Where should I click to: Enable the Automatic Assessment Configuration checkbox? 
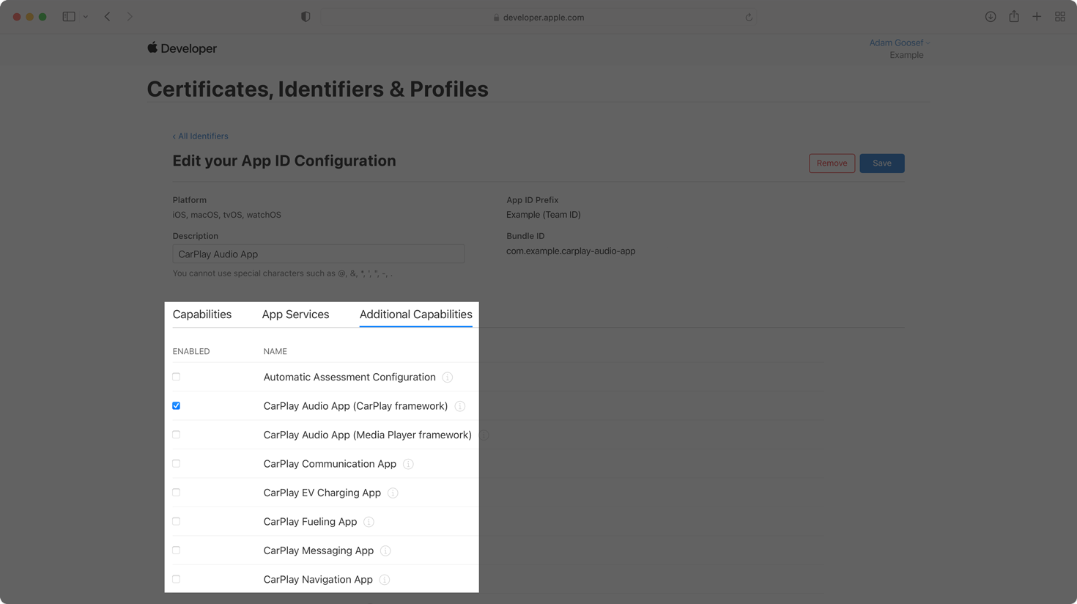176,376
